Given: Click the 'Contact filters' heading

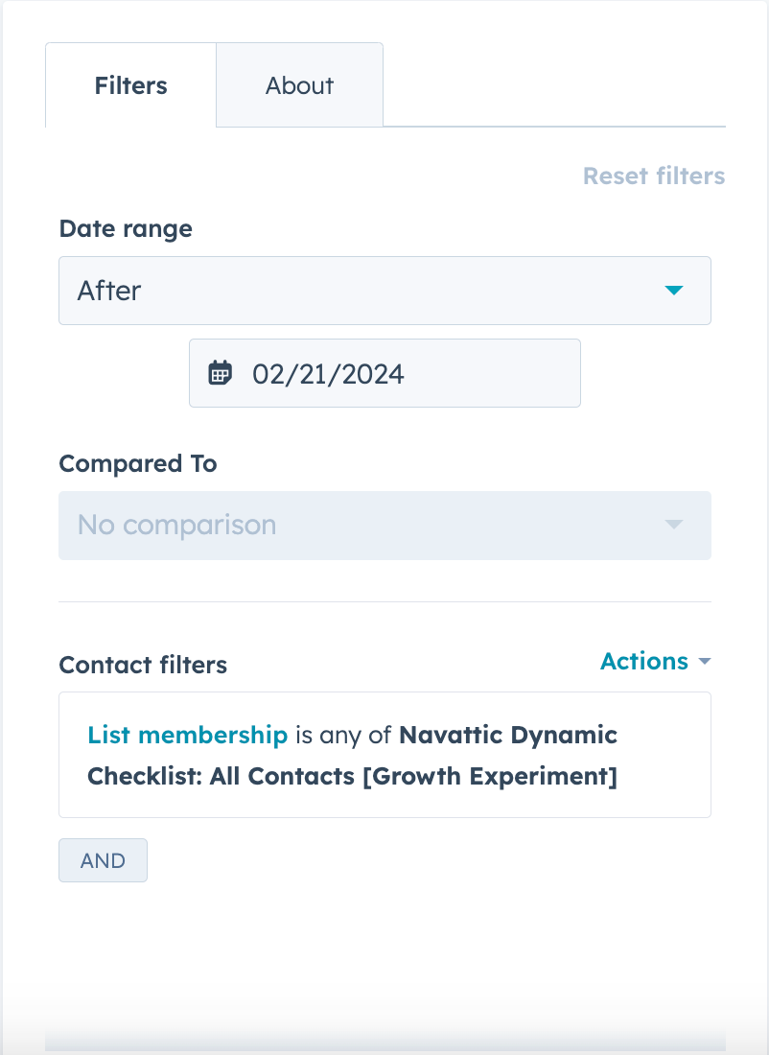Looking at the screenshot, I should click(x=143, y=666).
